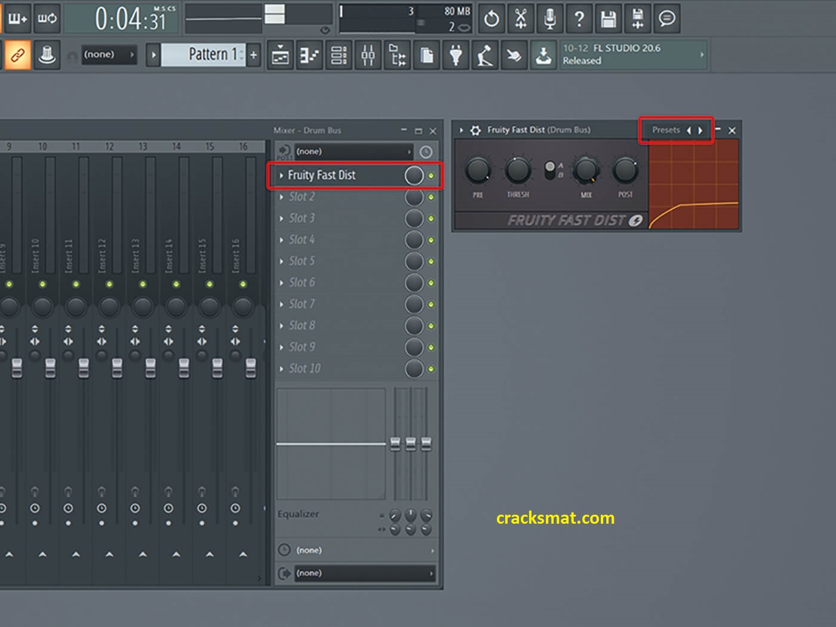The image size is (836, 627).
Task: Open the time display showing 0:04:31
Action: point(120,19)
